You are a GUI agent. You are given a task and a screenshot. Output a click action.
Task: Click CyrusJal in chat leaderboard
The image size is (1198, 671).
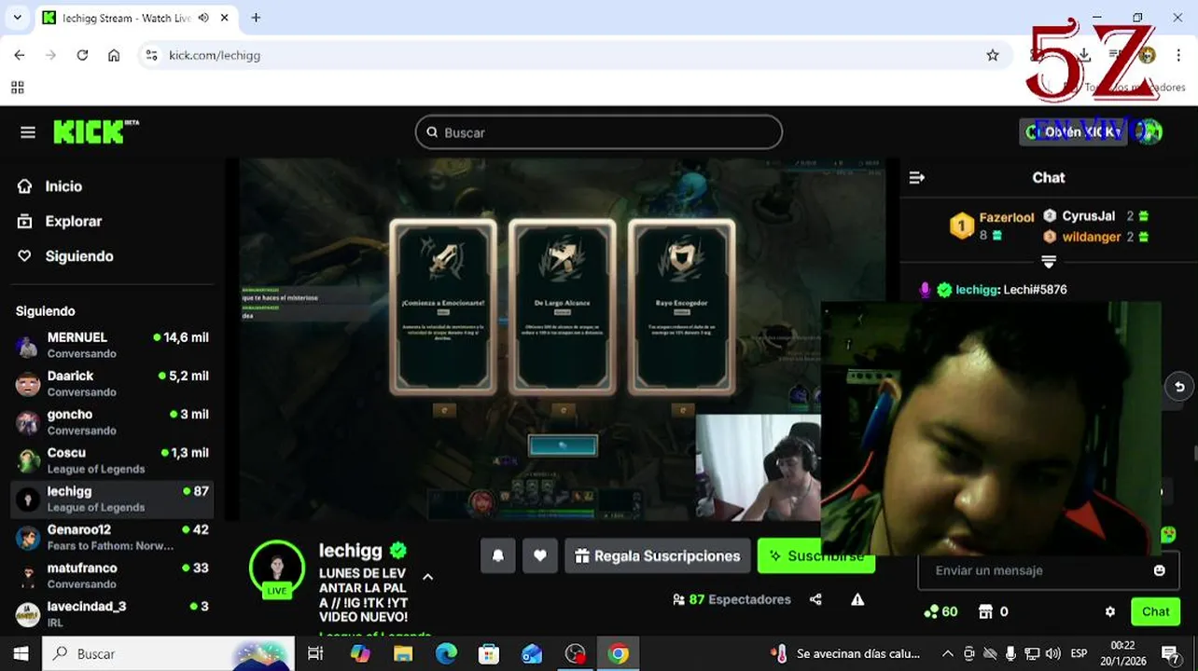[1088, 216]
